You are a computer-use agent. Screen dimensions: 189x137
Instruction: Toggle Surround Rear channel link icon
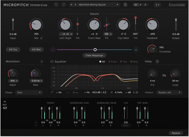(x=107, y=120)
